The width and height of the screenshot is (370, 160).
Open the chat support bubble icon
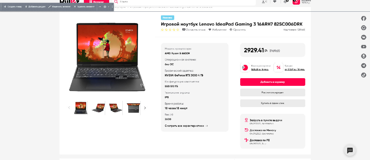click(350, 150)
